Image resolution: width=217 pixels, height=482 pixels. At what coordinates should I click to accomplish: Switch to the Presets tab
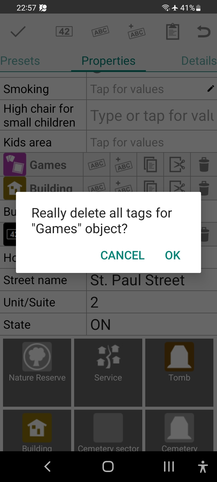(x=20, y=61)
